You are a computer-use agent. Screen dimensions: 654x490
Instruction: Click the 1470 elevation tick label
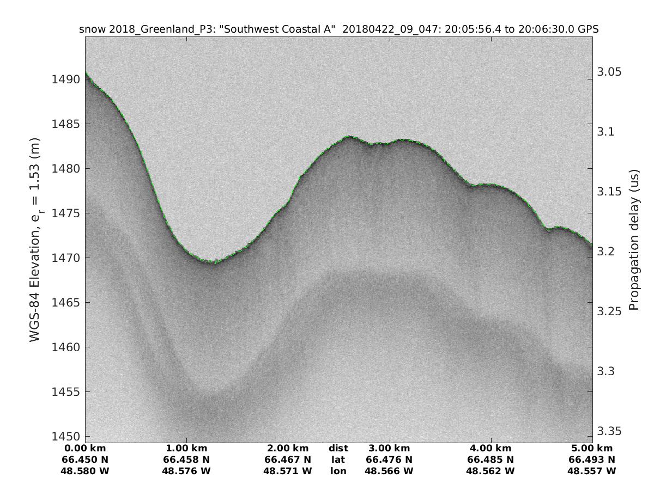[x=65, y=258]
